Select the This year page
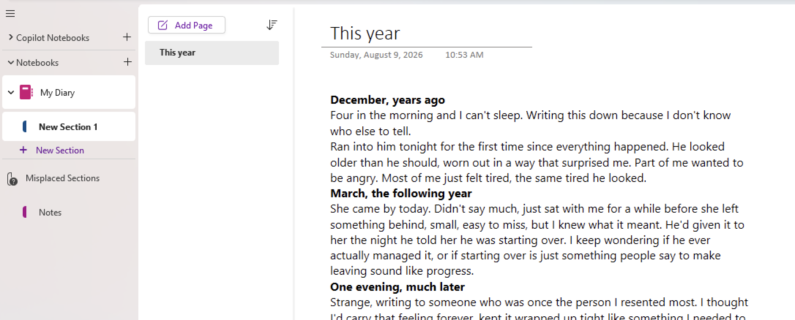The image size is (795, 320). pos(212,53)
